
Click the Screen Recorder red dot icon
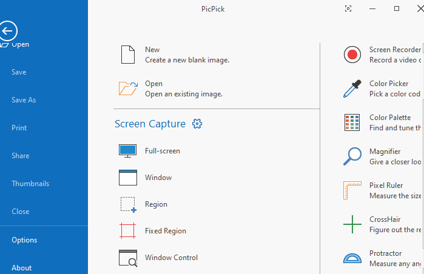point(352,55)
